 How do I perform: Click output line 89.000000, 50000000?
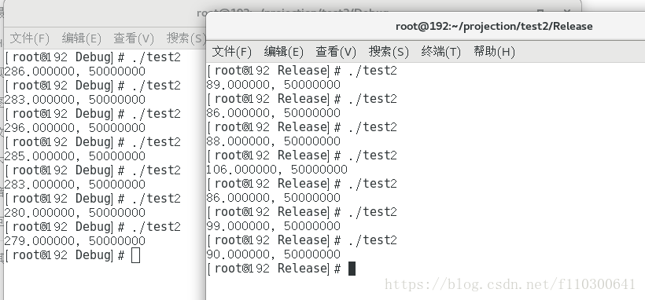click(x=274, y=85)
